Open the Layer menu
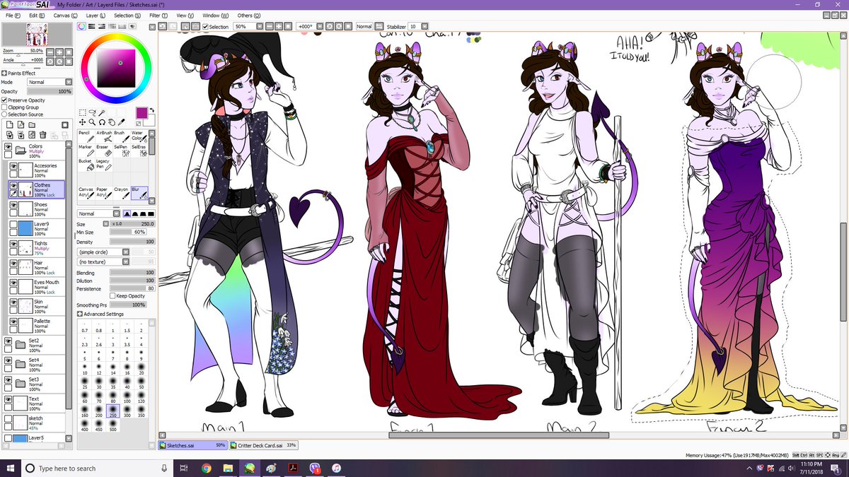 [95, 15]
